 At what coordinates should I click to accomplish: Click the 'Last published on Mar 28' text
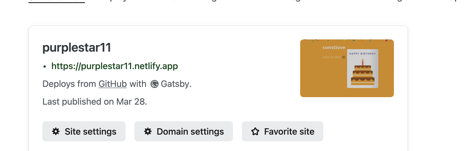[95, 102]
